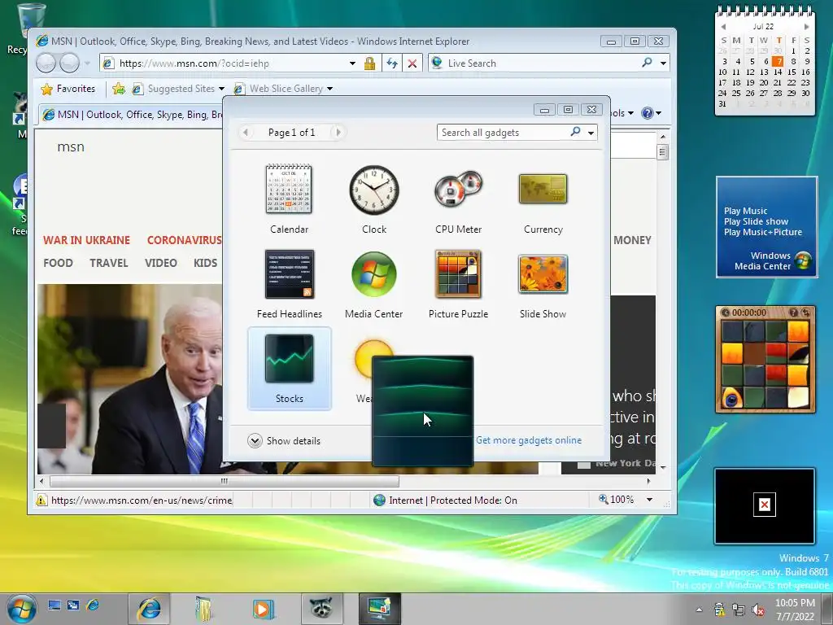Viewport: 833px width, 625px height.
Task: Open the Windows Start orb
Action: pyautogui.click(x=21, y=609)
